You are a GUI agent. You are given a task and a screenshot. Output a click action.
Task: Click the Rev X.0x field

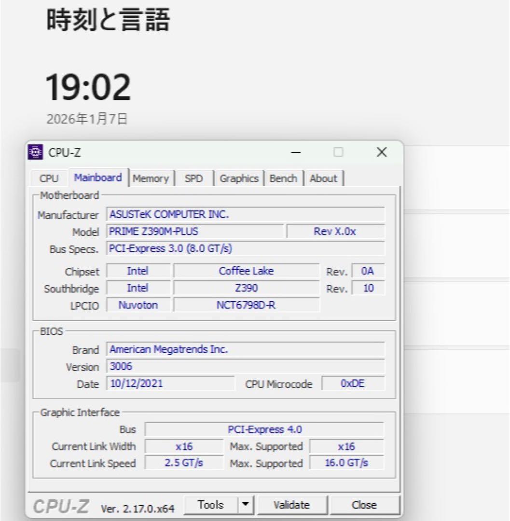point(335,231)
